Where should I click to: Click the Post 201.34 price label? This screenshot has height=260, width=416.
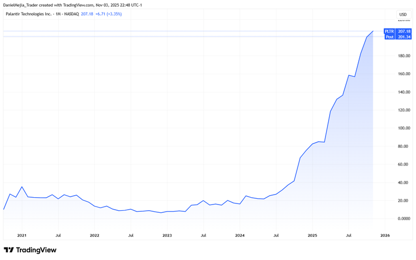click(x=398, y=37)
